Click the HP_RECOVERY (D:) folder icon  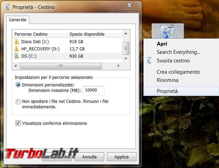[x=17, y=49]
